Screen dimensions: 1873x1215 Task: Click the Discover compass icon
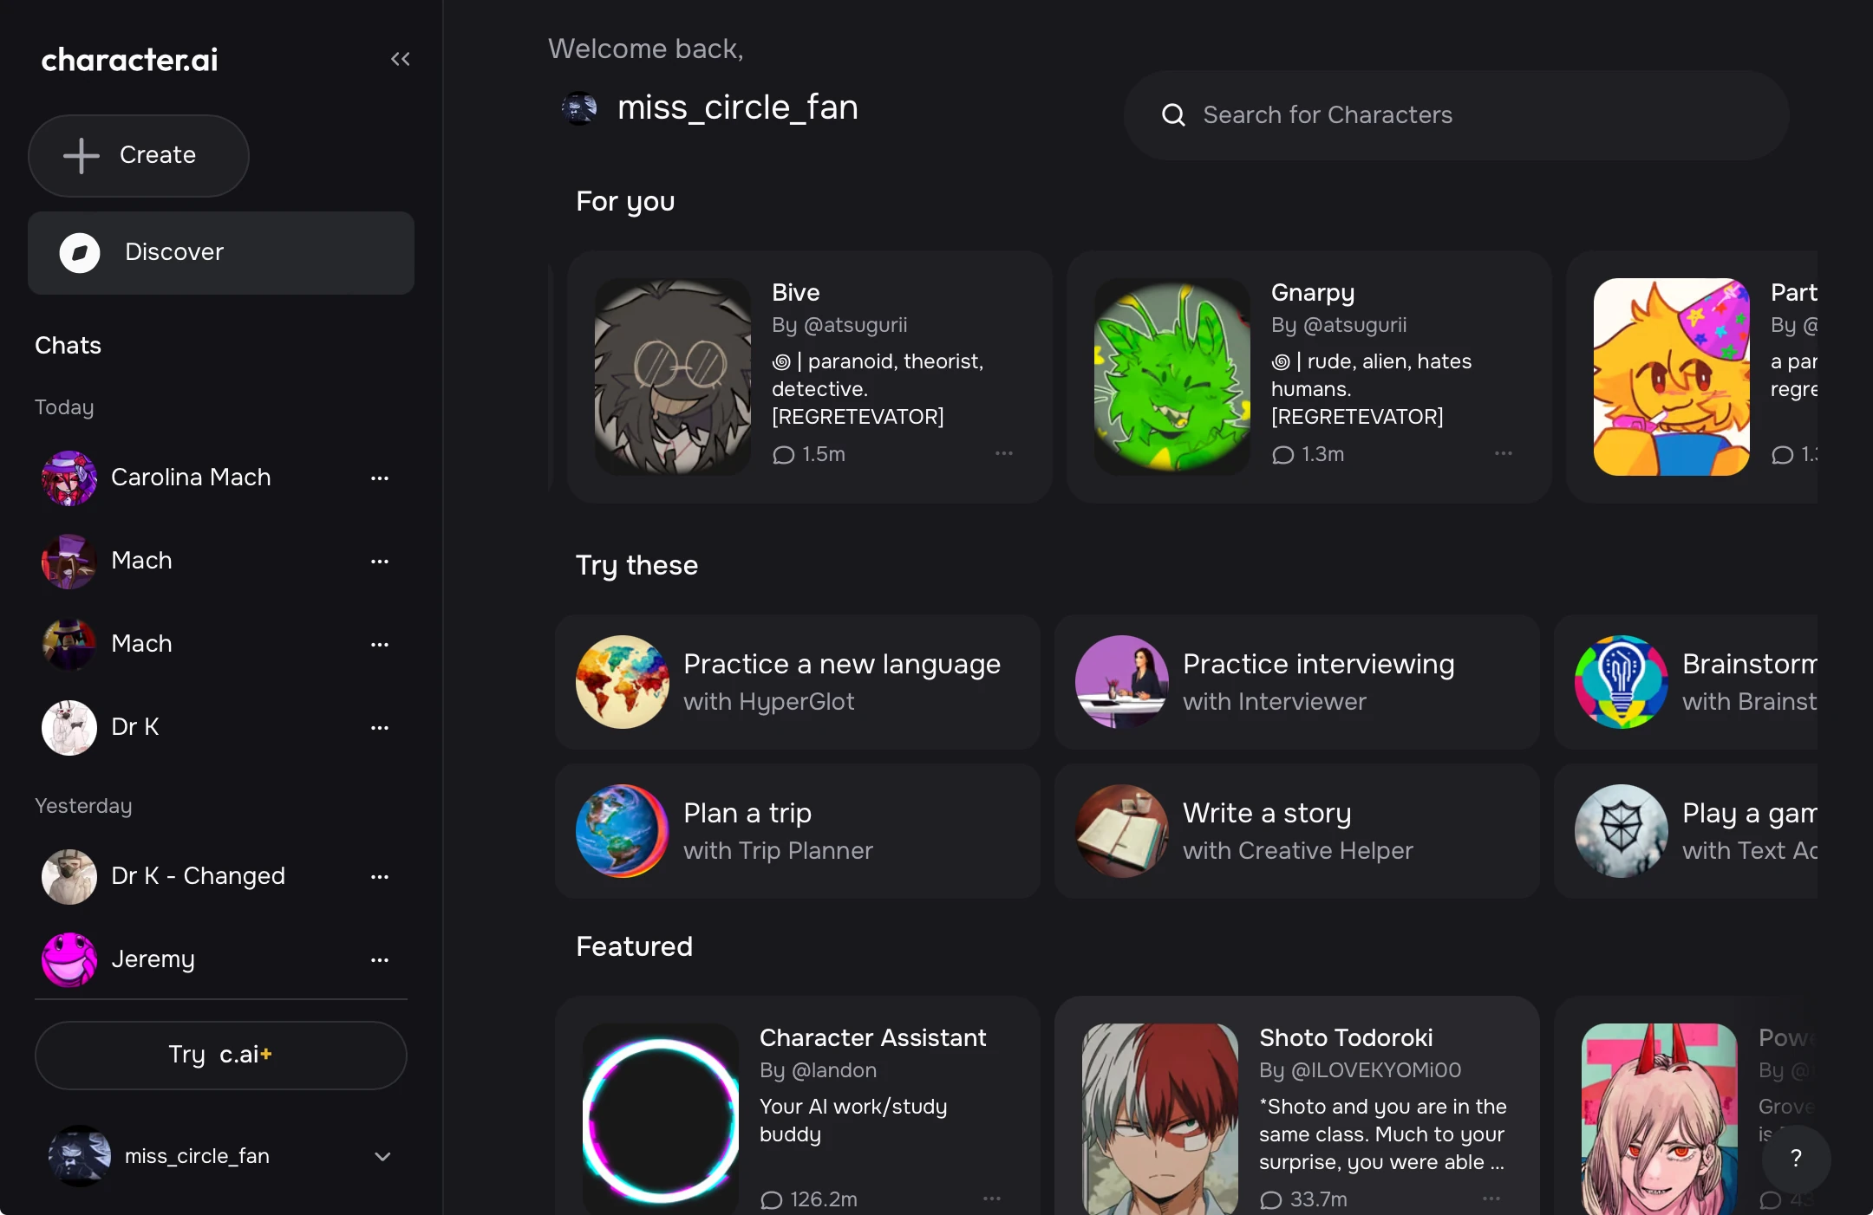tap(80, 253)
